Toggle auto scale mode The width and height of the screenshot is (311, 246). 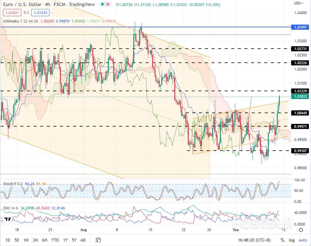tap(303, 240)
